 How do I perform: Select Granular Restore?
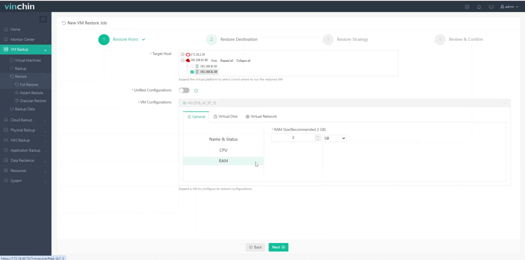tap(33, 101)
